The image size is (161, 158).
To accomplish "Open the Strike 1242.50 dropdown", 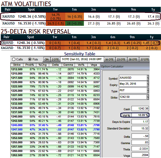I will [x=148, y=97].
